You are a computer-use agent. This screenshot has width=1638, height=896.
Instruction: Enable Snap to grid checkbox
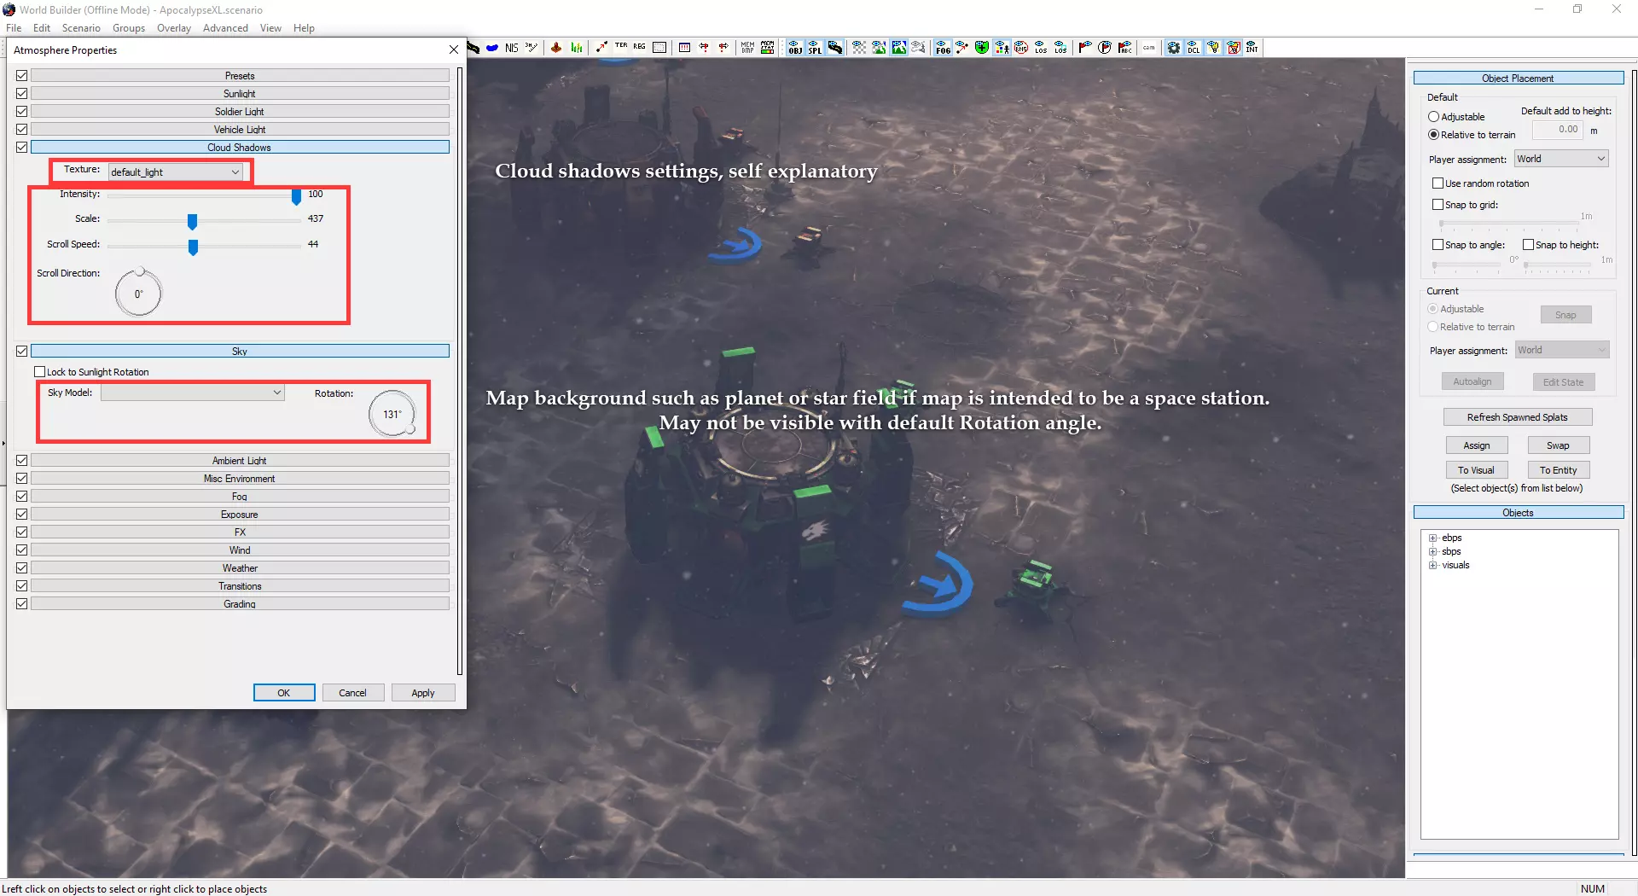[1438, 205]
